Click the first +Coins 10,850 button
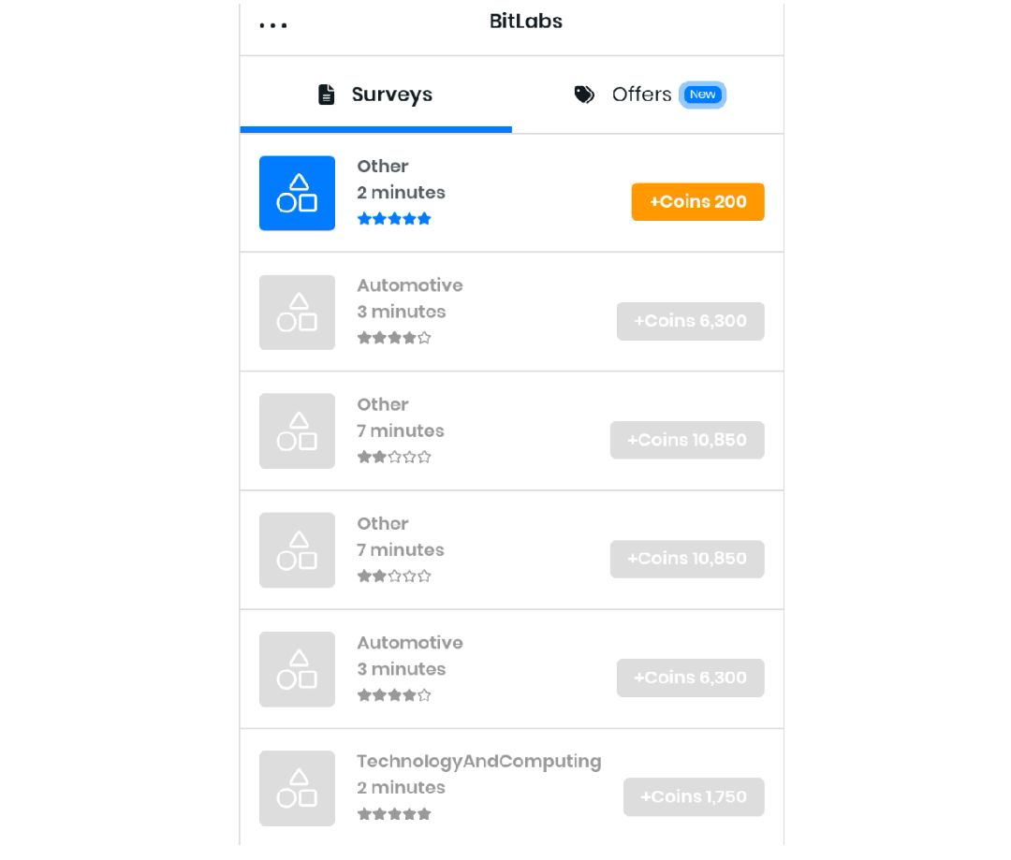Viewport: 1011px width, 860px height. [687, 441]
